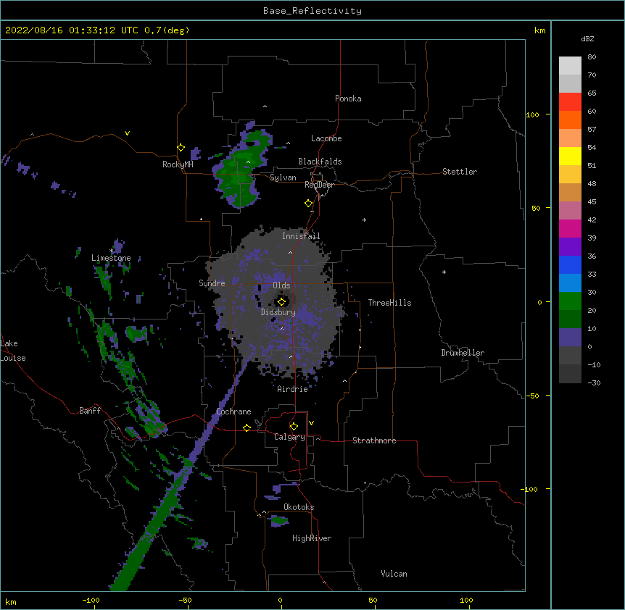
Task: Click the Okotoks label
Action: tap(299, 507)
